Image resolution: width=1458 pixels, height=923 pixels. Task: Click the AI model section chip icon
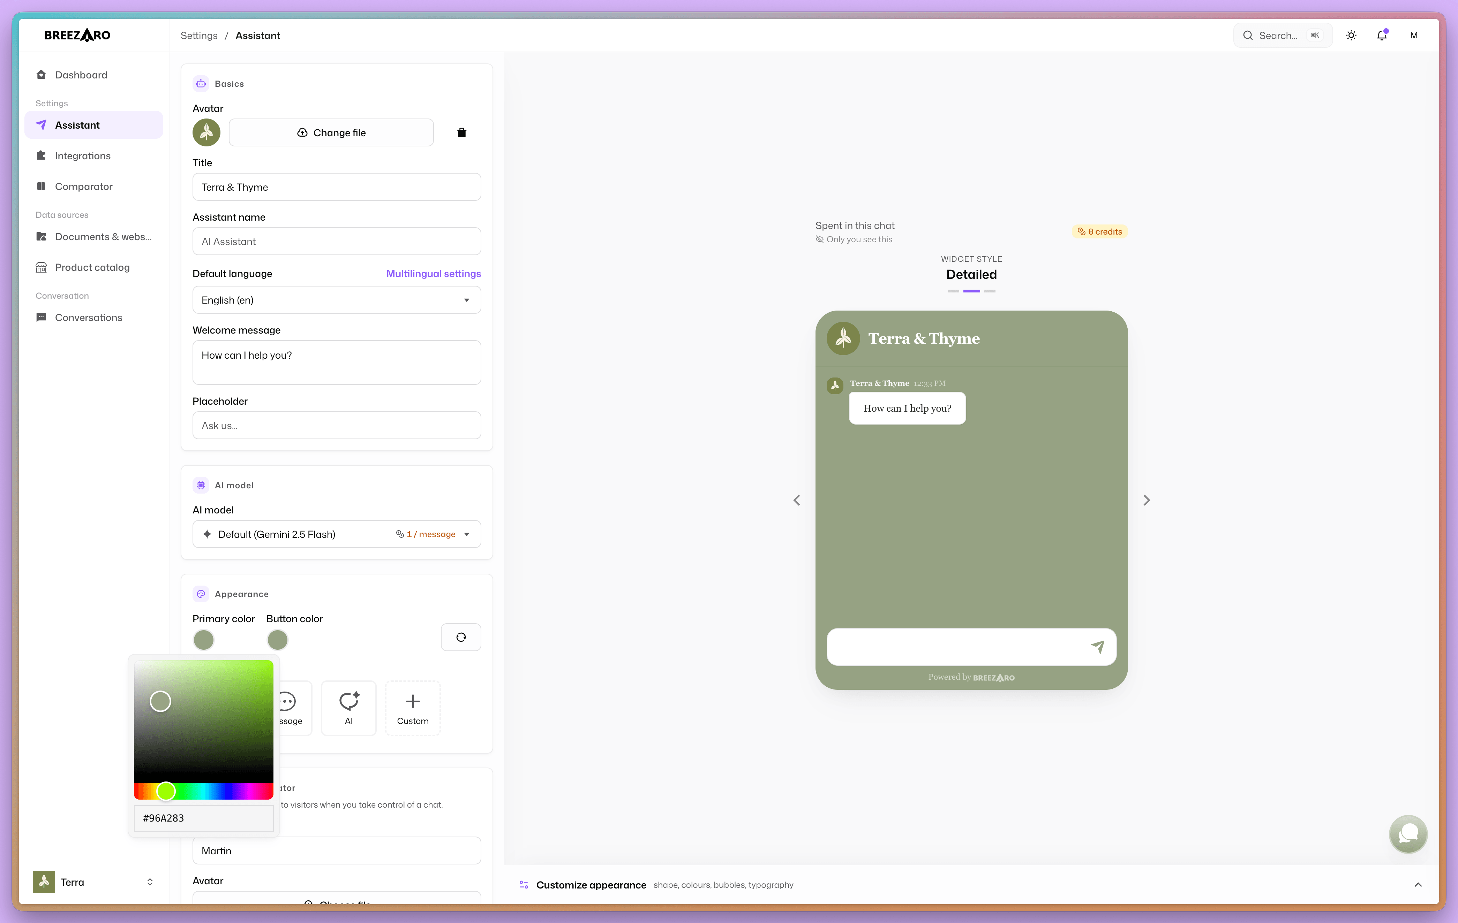click(201, 486)
